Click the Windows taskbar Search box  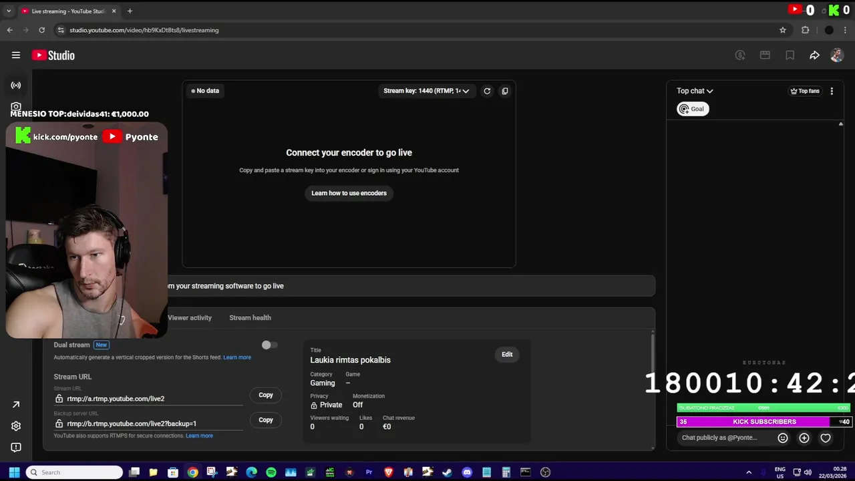coord(74,472)
